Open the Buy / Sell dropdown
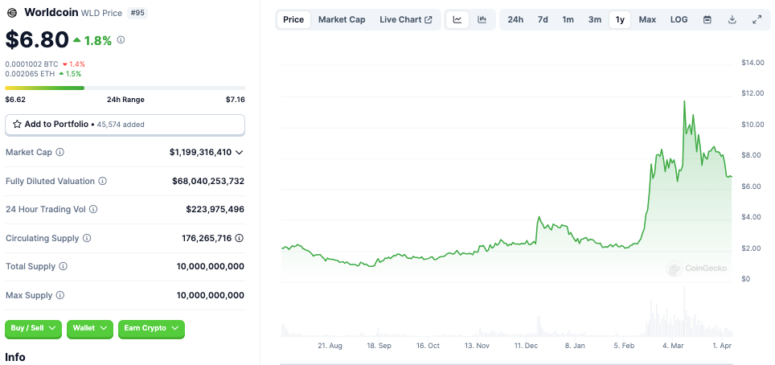Image resolution: width=775 pixels, height=365 pixels. coord(33,328)
